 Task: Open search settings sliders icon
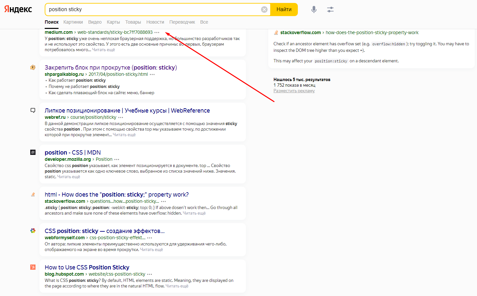tap(330, 10)
